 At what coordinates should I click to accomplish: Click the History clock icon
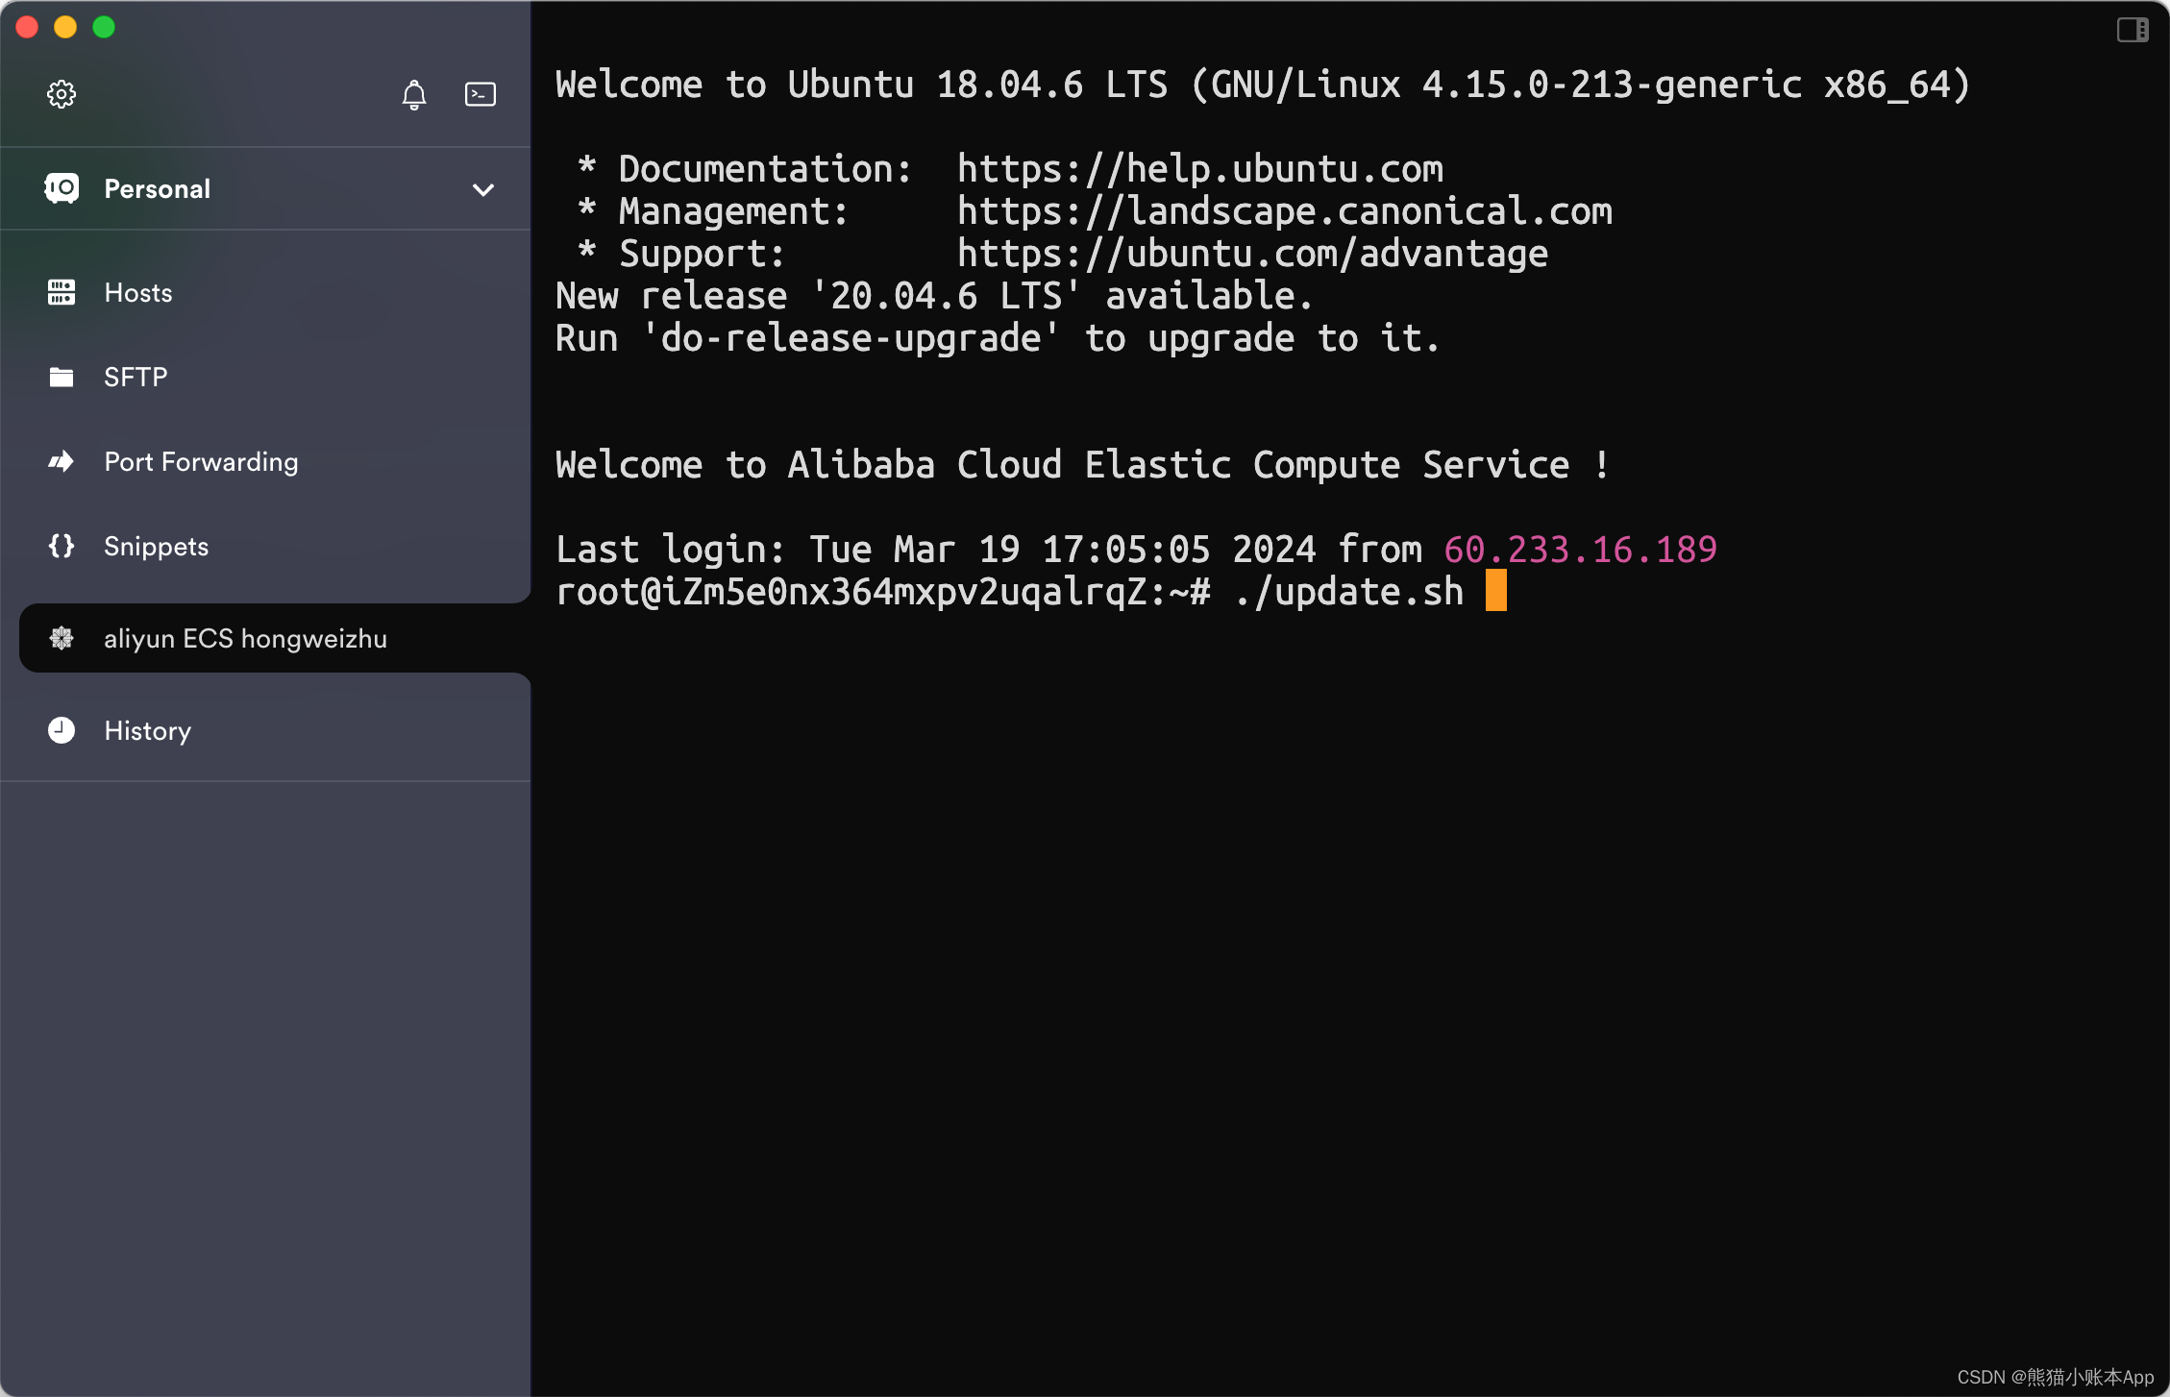(62, 730)
